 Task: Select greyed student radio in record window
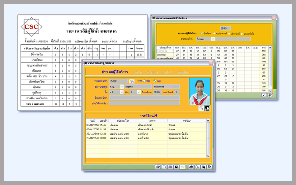coord(133,72)
